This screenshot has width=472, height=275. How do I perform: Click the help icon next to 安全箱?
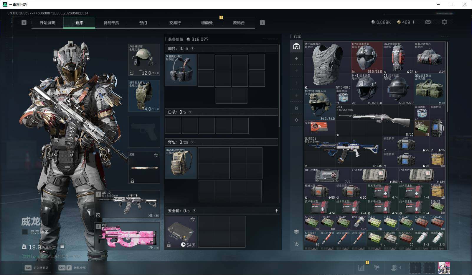(194, 211)
